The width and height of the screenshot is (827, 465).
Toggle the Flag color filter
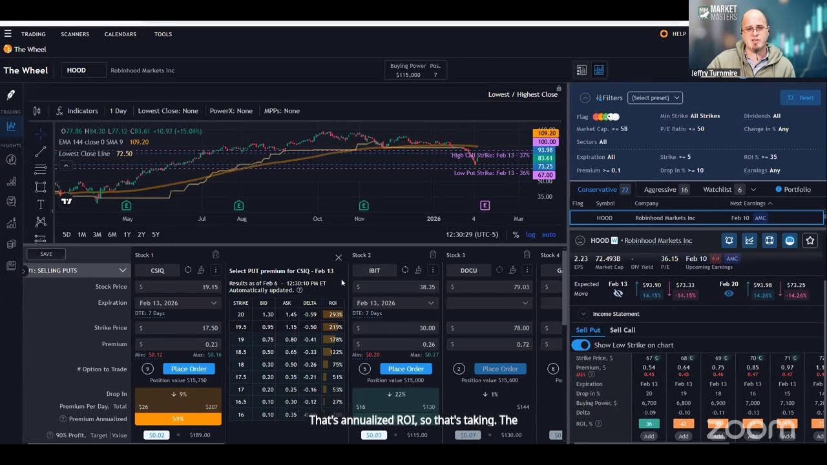click(605, 116)
